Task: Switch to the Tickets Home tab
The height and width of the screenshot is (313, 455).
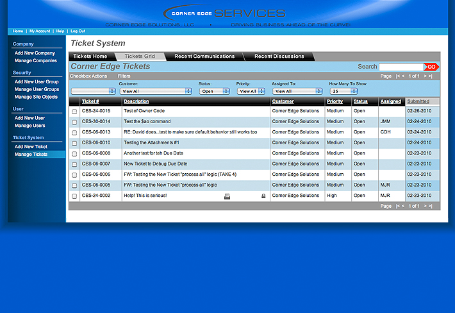Action: 90,56
